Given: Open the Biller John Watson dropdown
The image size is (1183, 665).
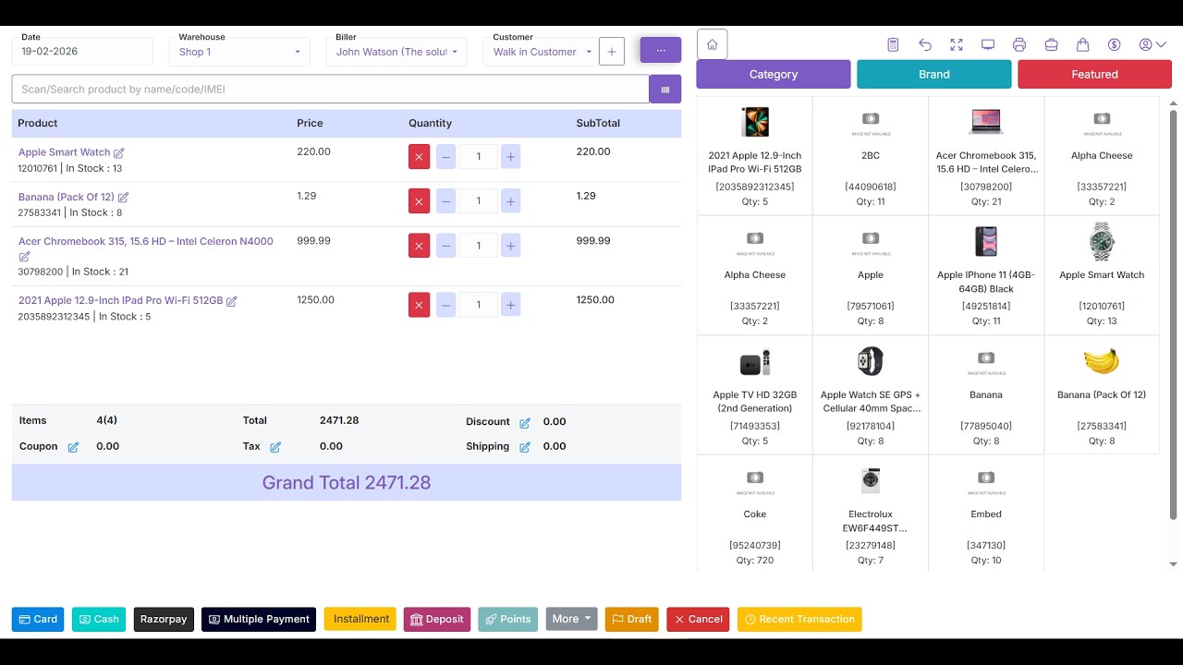Looking at the screenshot, I should tap(396, 52).
